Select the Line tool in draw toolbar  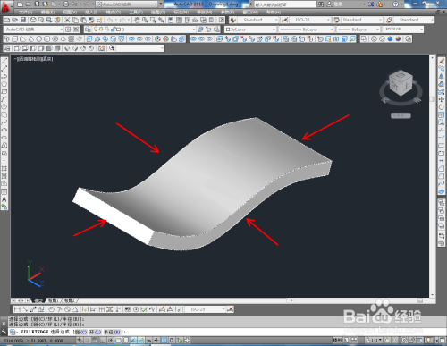coord(4,61)
